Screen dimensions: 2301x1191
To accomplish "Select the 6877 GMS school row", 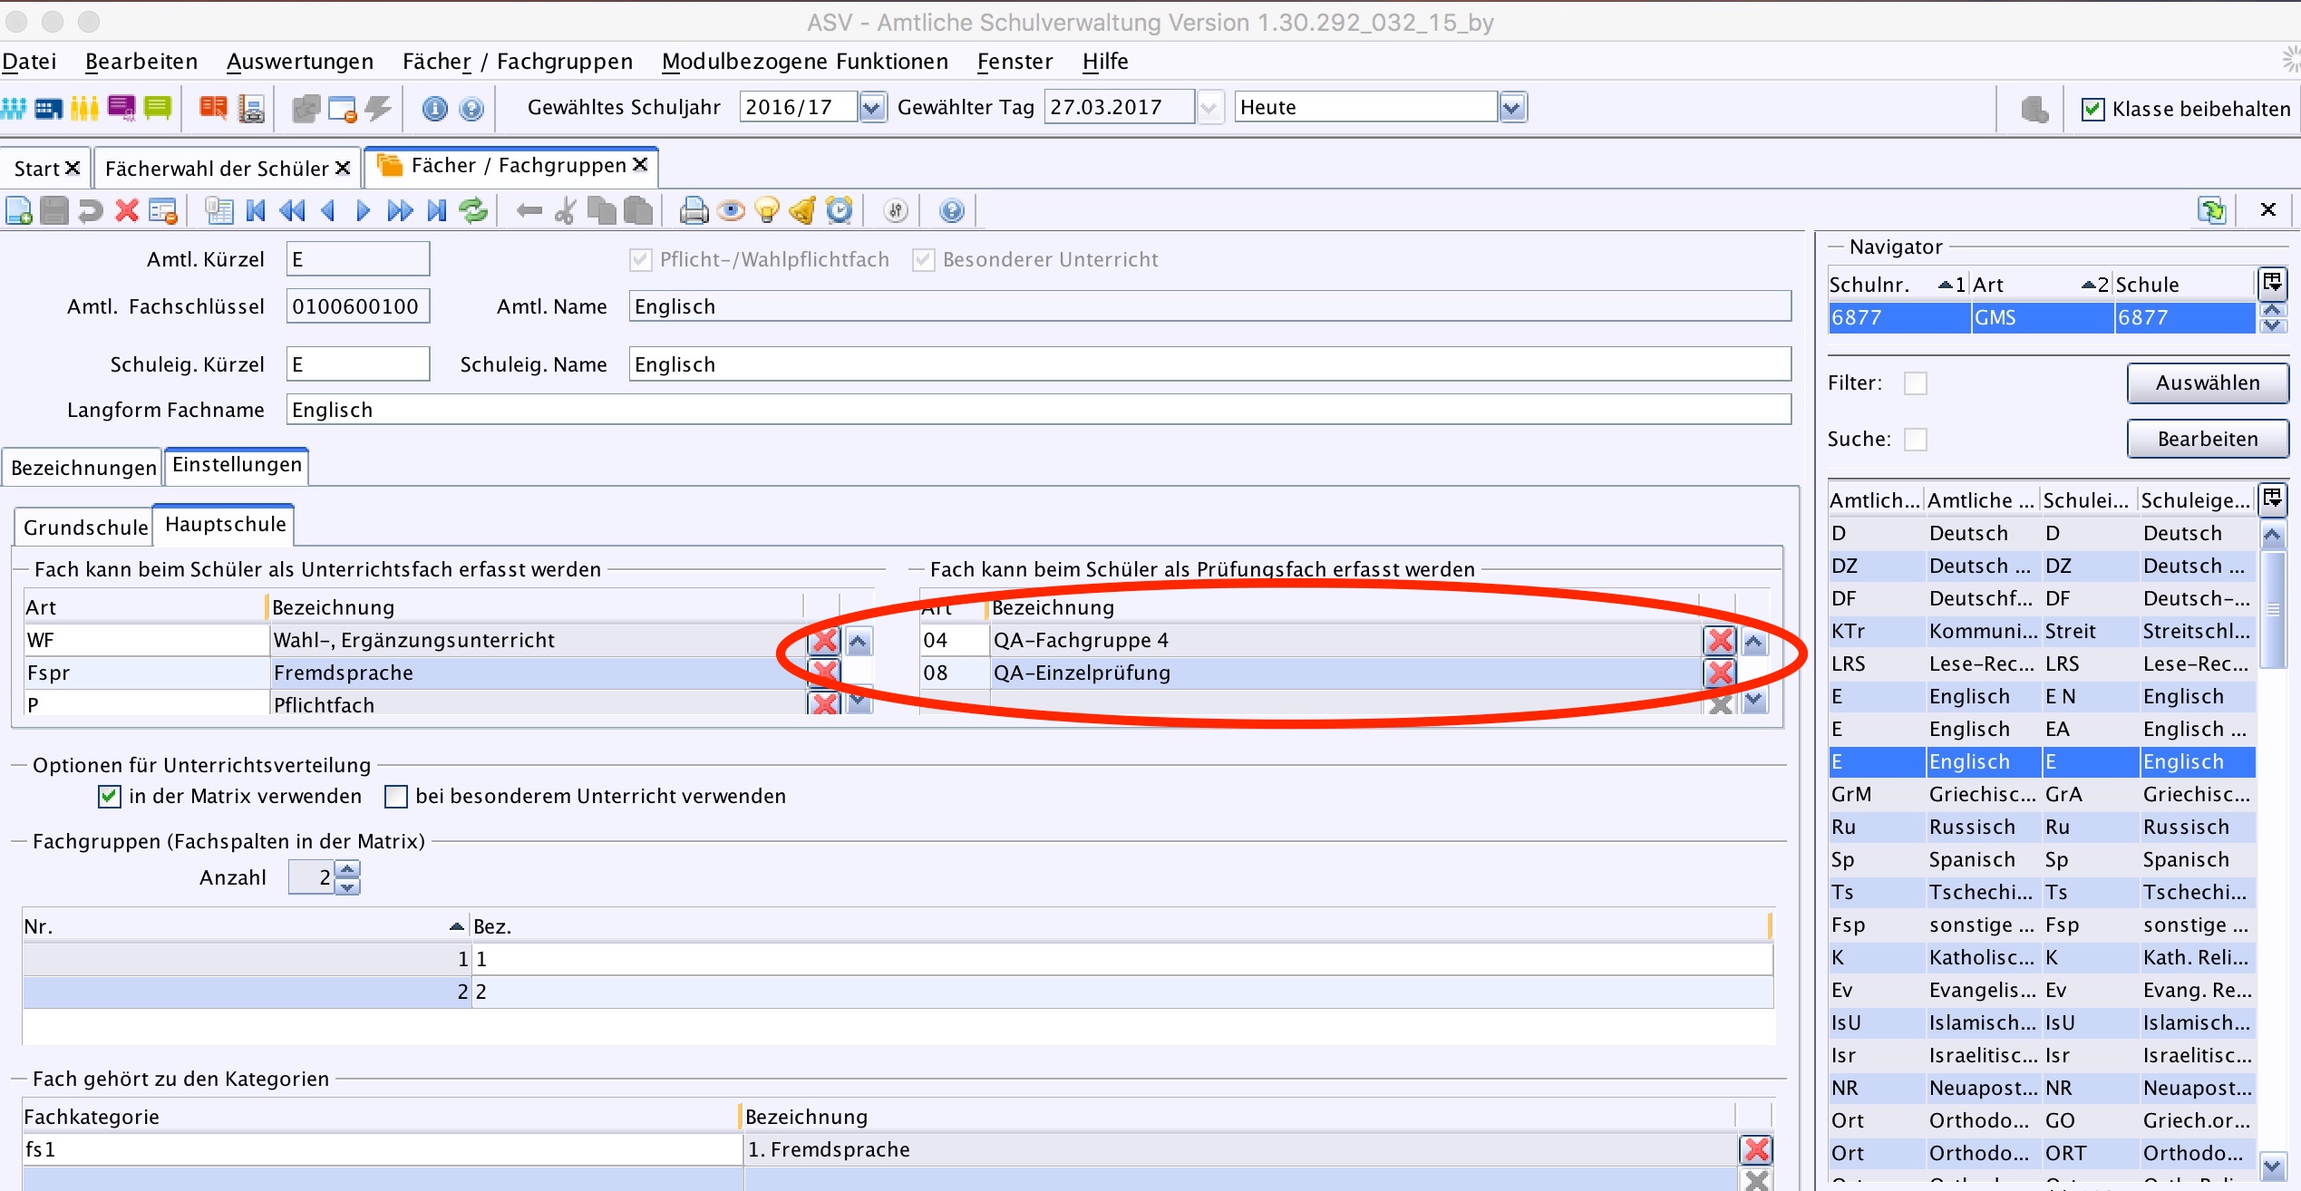I will coord(2042,318).
